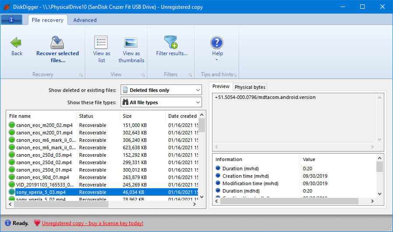
Task: Click the Creation time value 09/30/2019
Action: [315, 176]
